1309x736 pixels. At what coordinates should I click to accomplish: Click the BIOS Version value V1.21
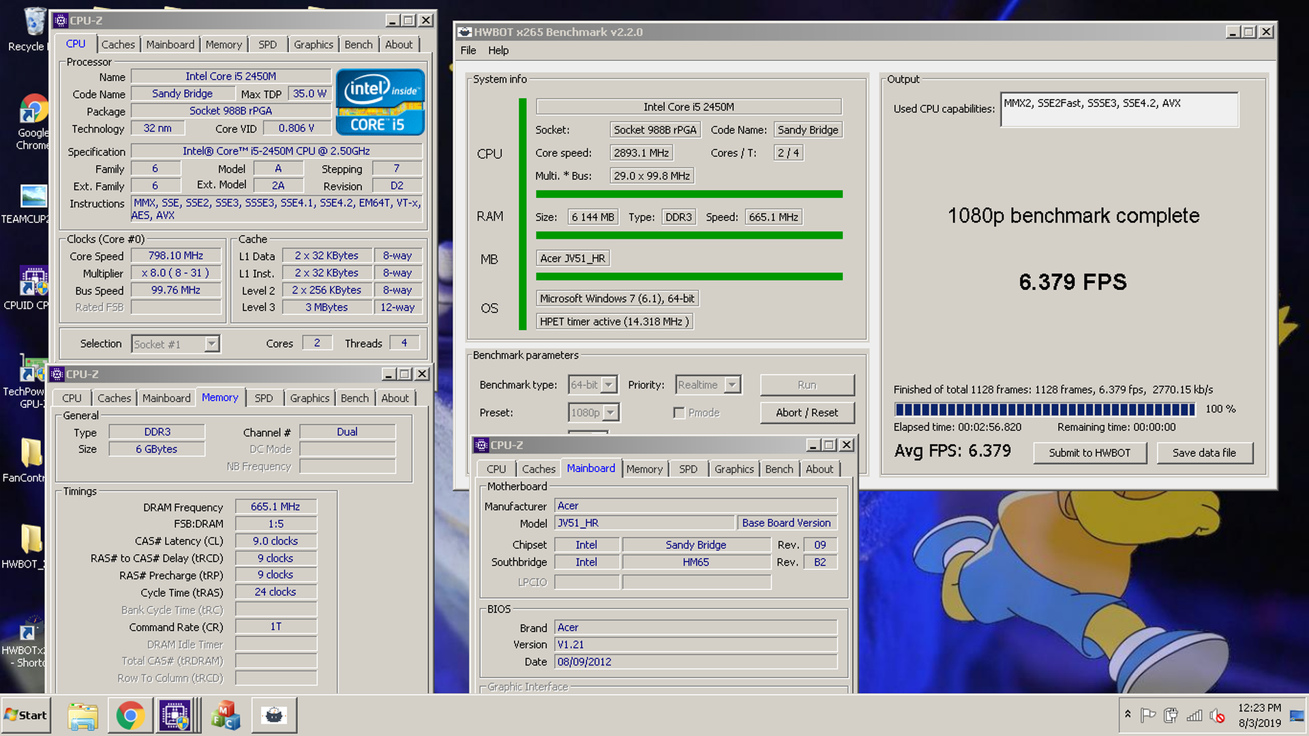pos(696,645)
